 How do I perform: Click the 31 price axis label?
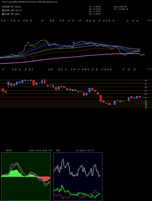click(146, 84)
